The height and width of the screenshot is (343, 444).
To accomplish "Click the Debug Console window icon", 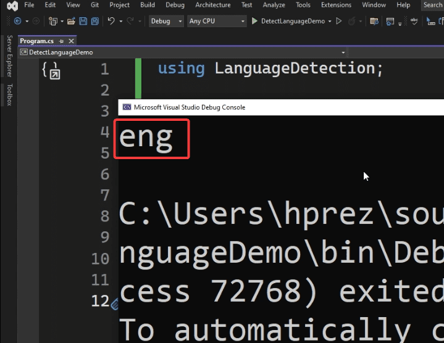I will (127, 107).
